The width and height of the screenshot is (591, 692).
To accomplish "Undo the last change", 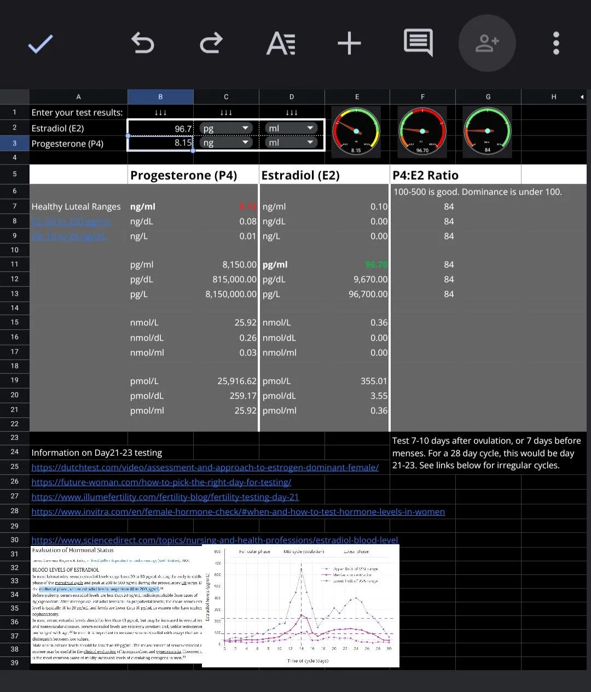I will click(143, 43).
